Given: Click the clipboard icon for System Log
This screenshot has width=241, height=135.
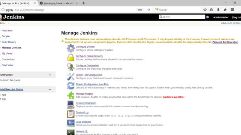Looking at the screenshot, I should pos(71,114).
